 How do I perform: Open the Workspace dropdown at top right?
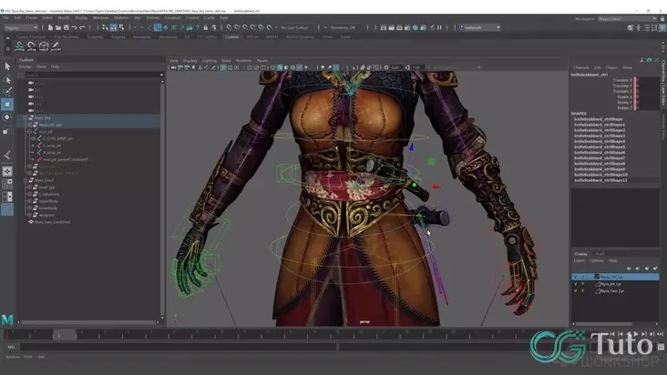point(627,19)
